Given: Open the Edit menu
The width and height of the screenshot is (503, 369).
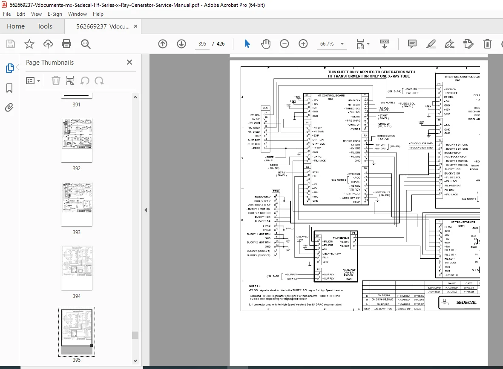Looking at the screenshot, I should (x=21, y=14).
